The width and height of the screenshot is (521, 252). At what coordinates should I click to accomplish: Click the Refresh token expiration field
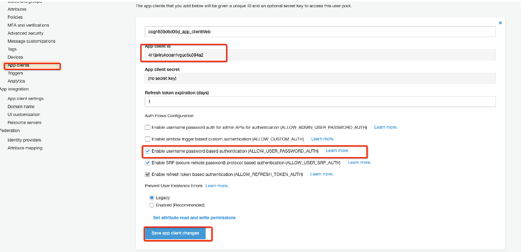[320, 102]
